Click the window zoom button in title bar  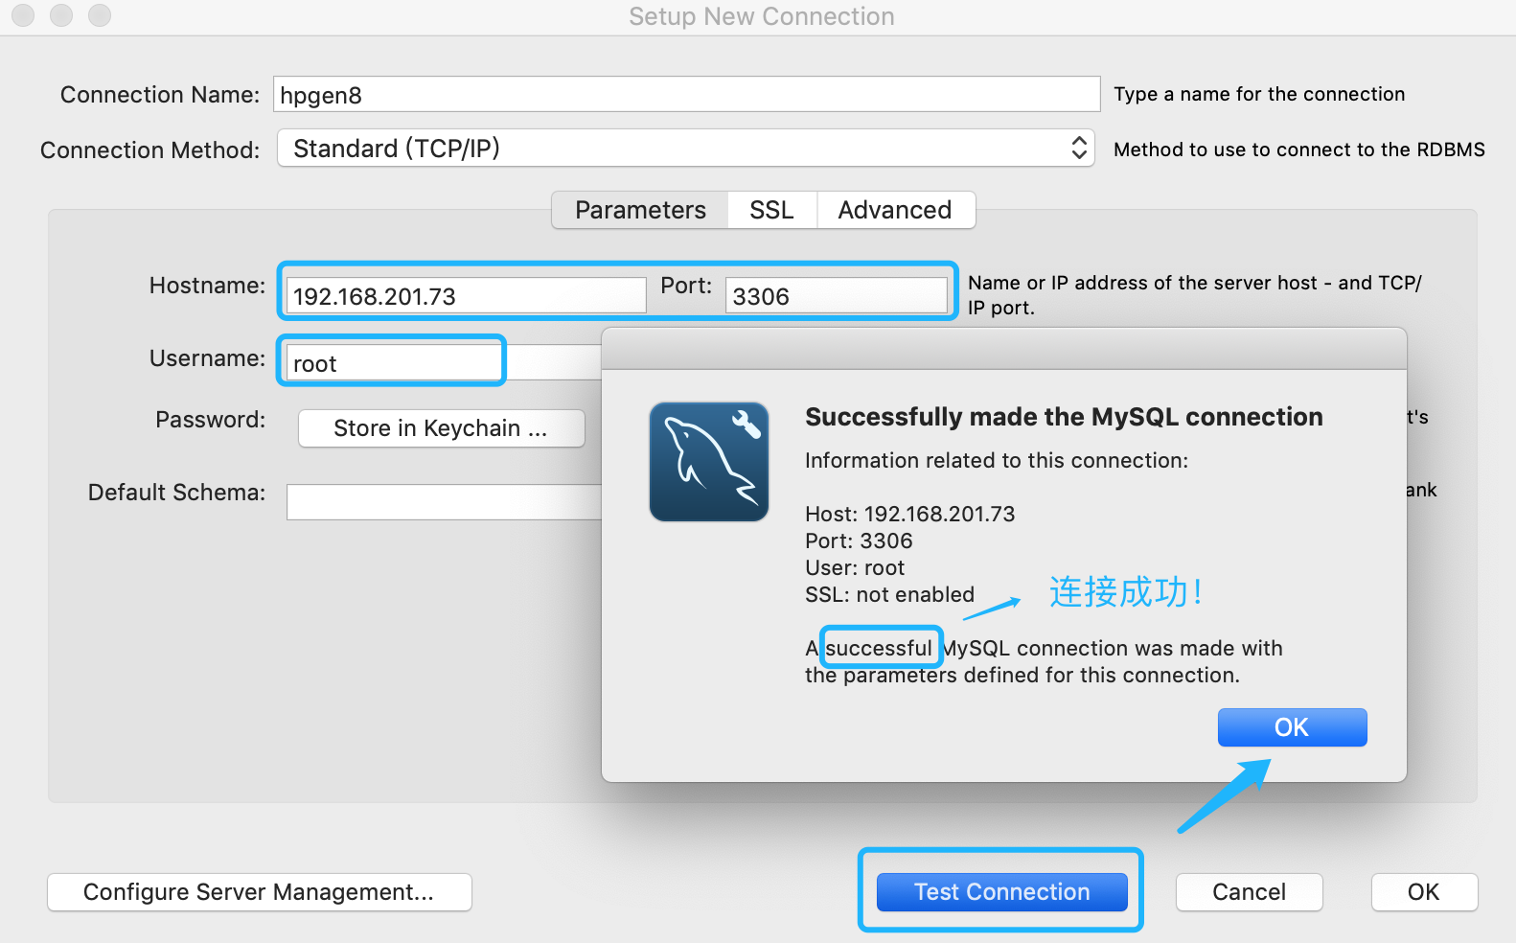100,15
